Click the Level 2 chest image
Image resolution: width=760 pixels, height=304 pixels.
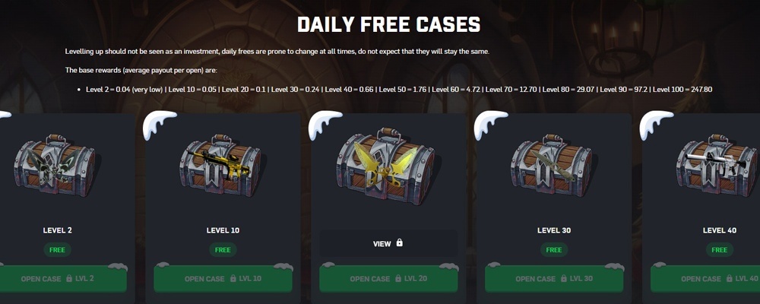pos(54,166)
